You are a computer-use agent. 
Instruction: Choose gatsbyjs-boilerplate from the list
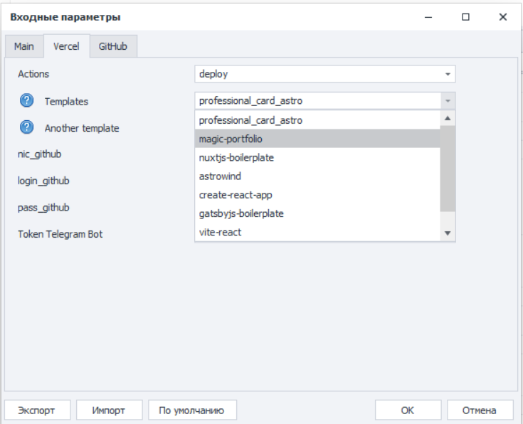point(317,213)
